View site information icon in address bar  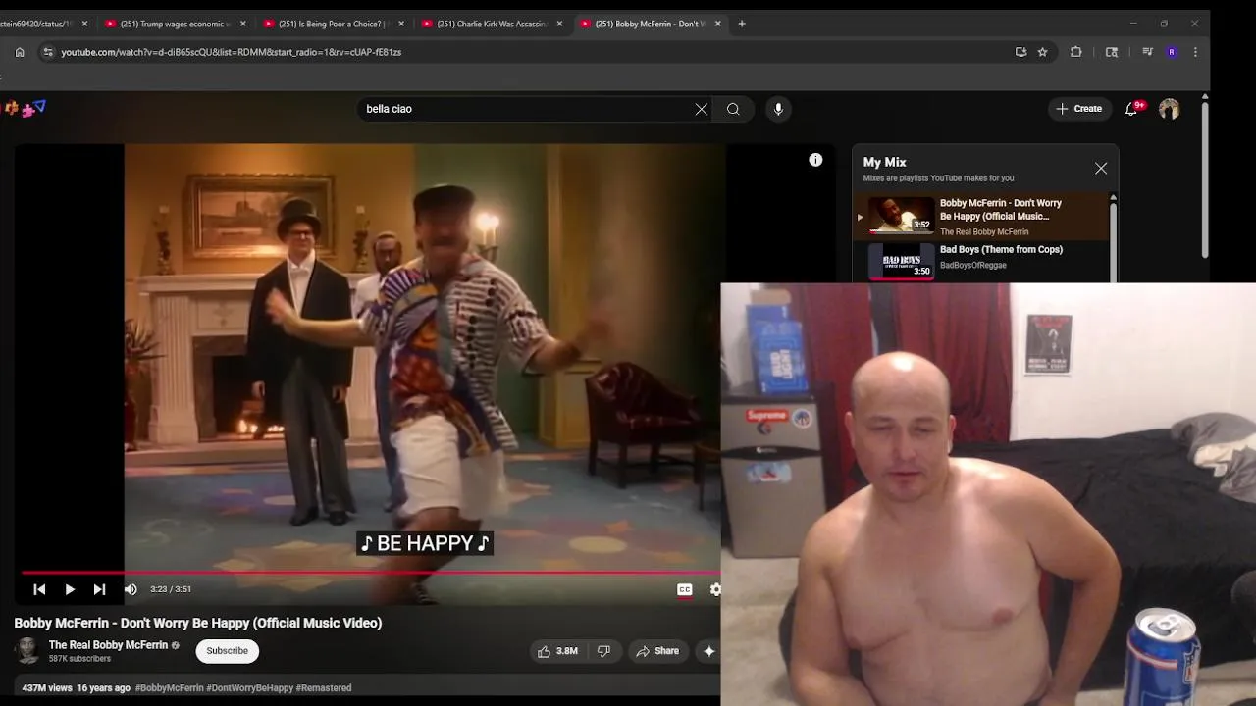coord(47,52)
